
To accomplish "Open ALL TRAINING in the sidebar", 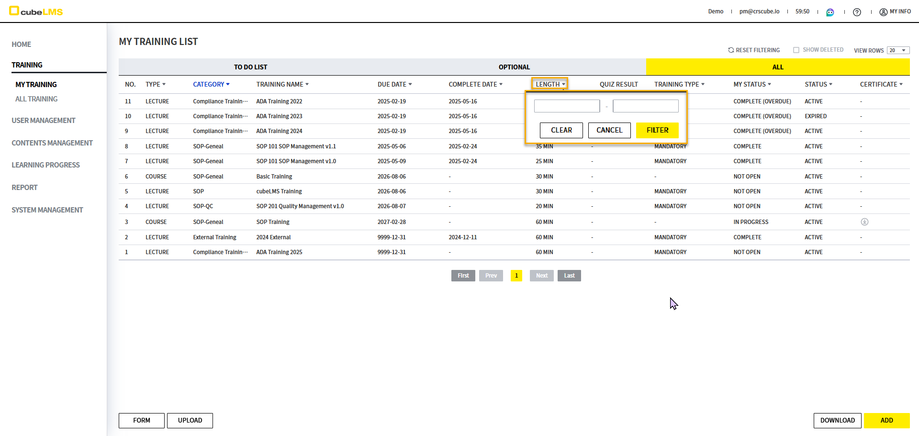I will click(x=36, y=99).
